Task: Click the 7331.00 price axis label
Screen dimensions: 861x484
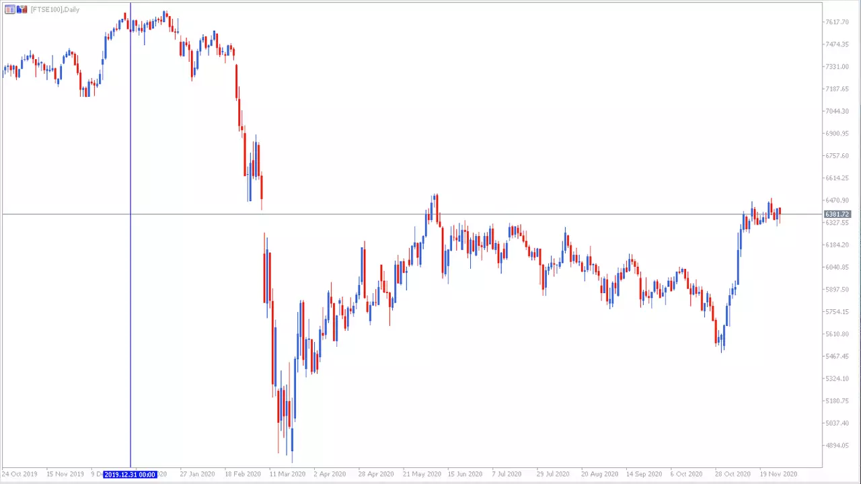Action: point(837,67)
